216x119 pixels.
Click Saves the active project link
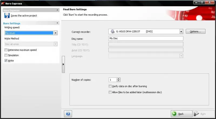[x=24, y=16]
